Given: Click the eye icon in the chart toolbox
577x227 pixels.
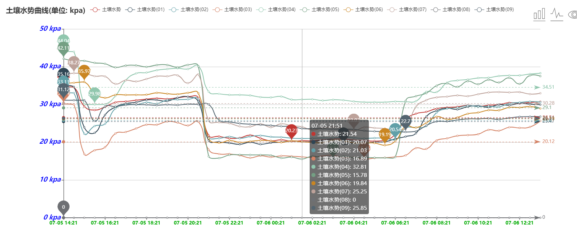Looking at the screenshot, I should (573, 15).
